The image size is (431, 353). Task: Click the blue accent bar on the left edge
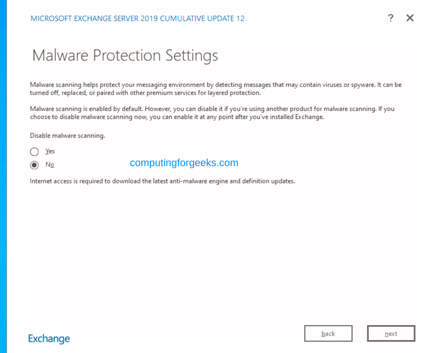(2, 178)
